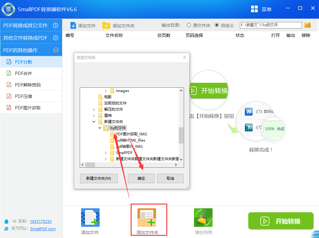Click the top toolbar 添加文件 plus icon
This screenshot has width=319, height=238.
(x=73, y=25)
